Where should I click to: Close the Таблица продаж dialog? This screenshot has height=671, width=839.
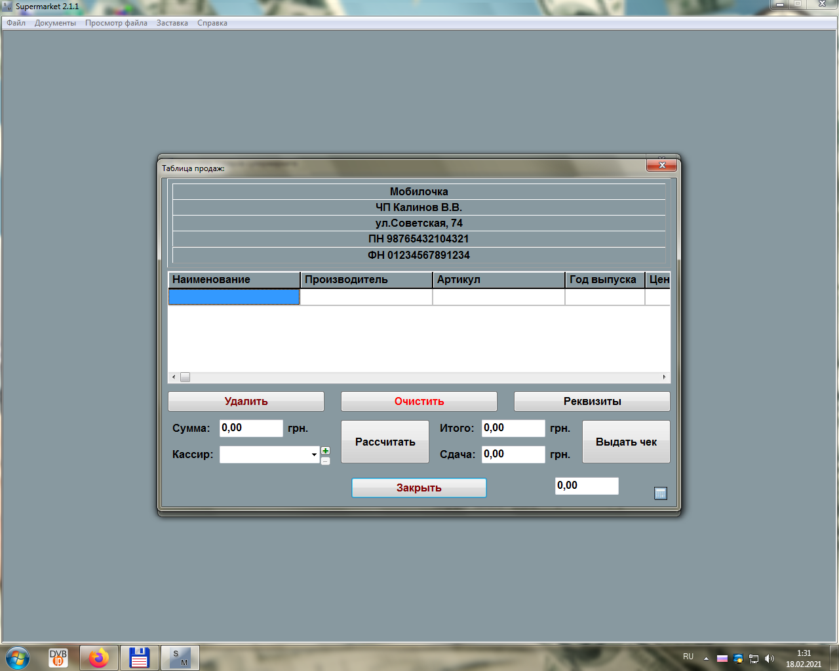pyautogui.click(x=662, y=165)
